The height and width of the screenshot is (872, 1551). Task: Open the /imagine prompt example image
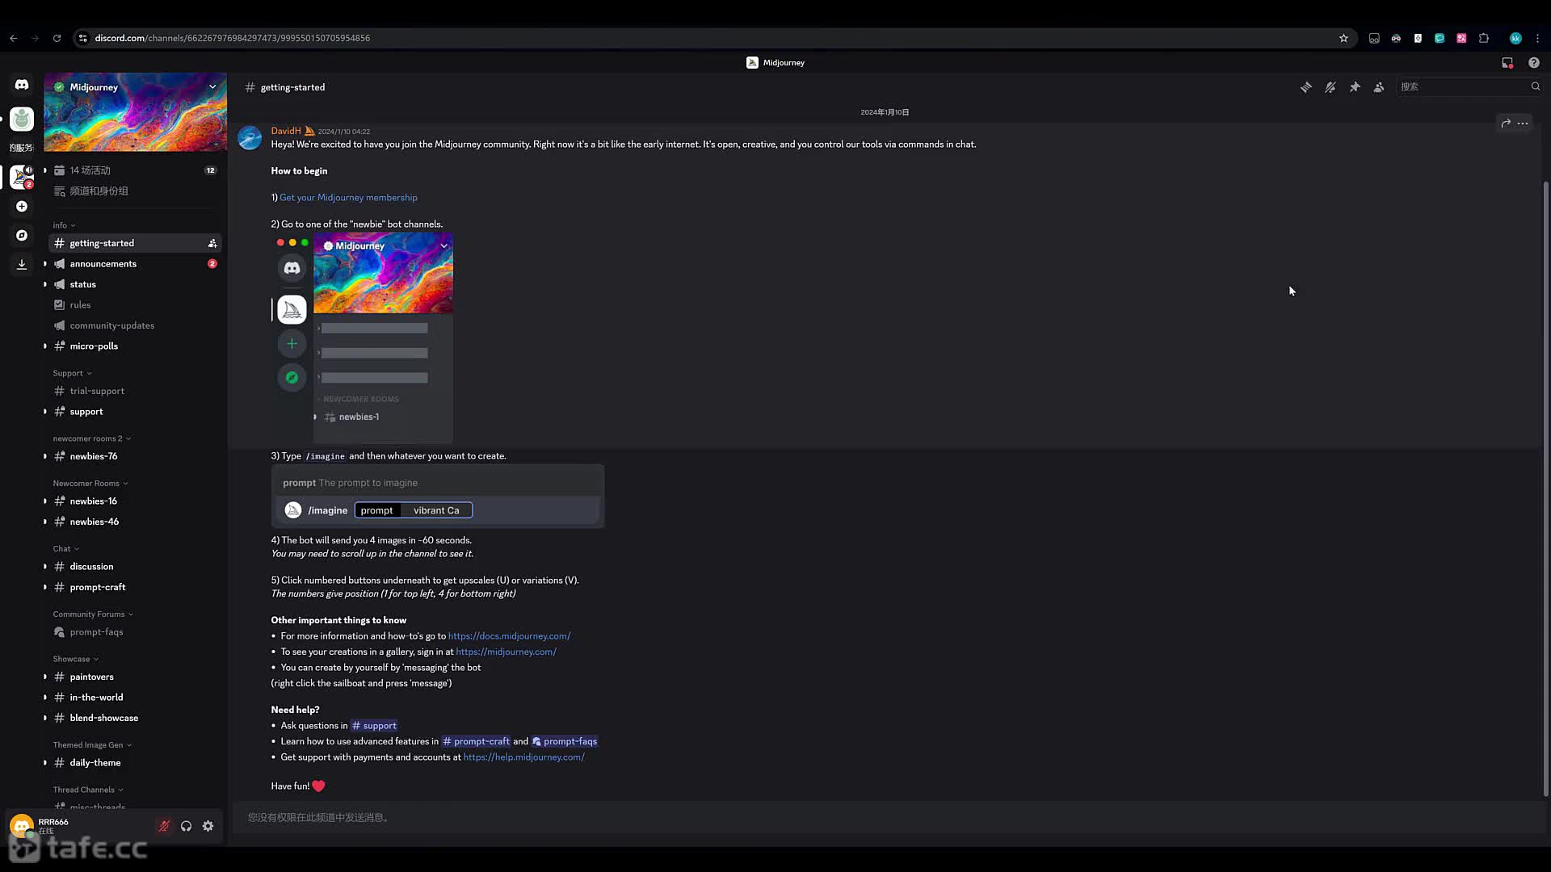point(438,497)
